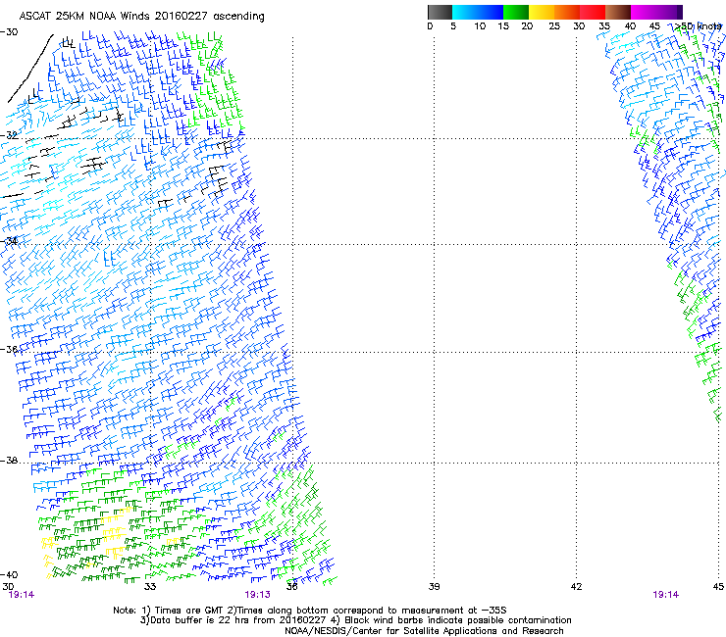Click the color scale label '5'
The image size is (726, 637).
(453, 26)
